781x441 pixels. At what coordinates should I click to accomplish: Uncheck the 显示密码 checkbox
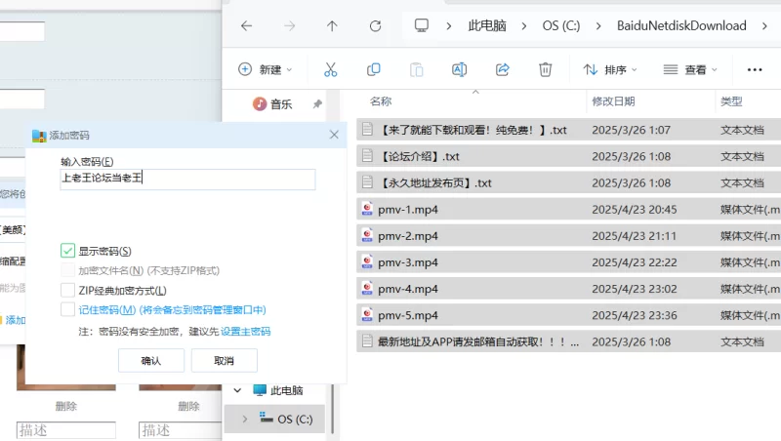click(x=68, y=251)
